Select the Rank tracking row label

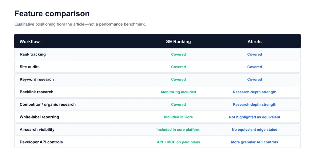point(33,54)
